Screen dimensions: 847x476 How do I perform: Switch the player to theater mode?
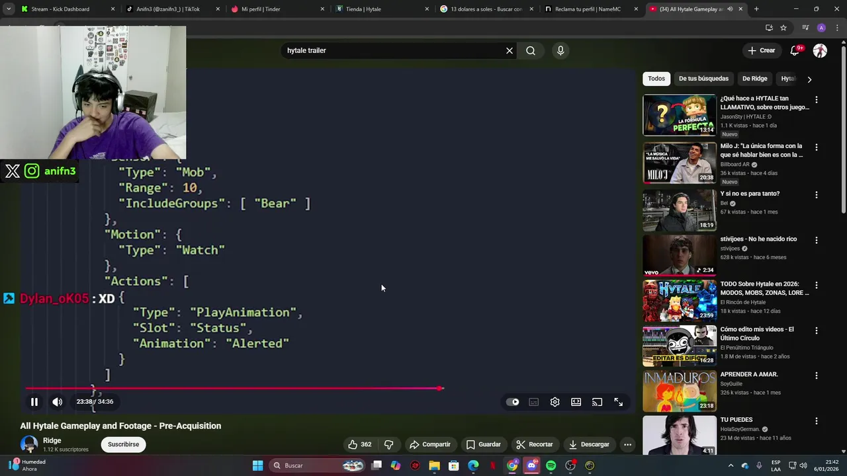[576, 402]
